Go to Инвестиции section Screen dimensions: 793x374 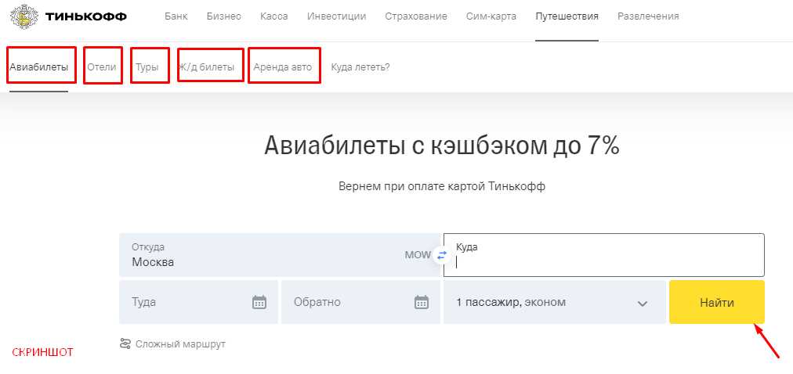(x=336, y=16)
